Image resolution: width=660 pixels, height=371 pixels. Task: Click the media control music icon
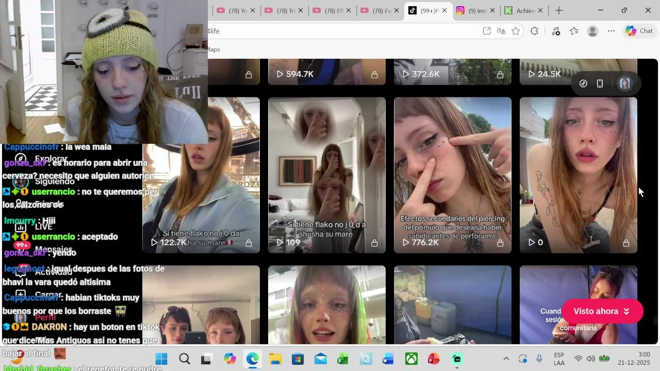coord(555,31)
